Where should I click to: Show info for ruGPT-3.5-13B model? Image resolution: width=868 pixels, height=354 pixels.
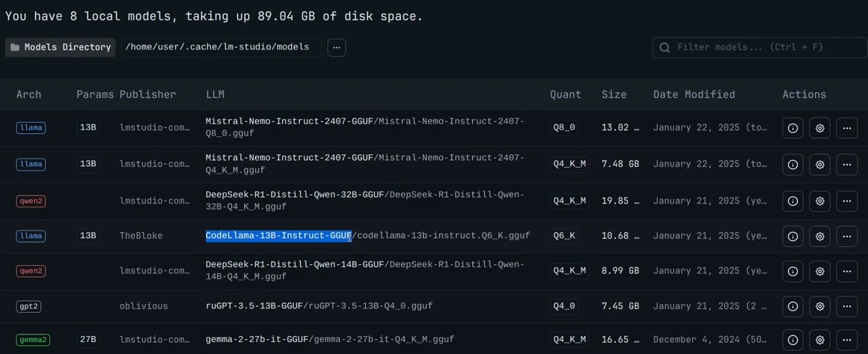click(x=792, y=306)
